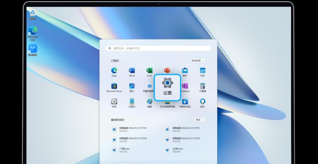
Task: Click the Start menu search box
Action: pos(158,48)
